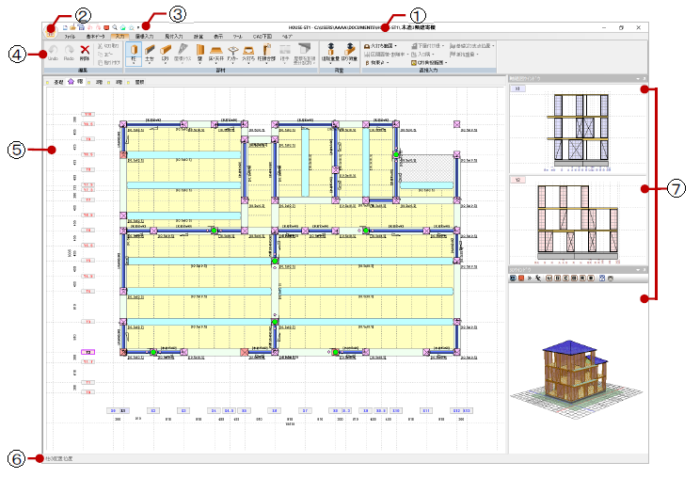The height and width of the screenshot is (478, 700).
Task: Switch to the 計算 ribbon tab
Action: 198,36
